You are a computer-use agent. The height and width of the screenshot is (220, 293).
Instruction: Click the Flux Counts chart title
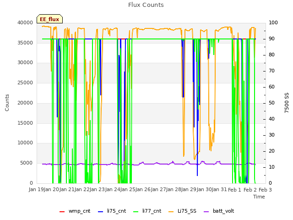(146, 5)
